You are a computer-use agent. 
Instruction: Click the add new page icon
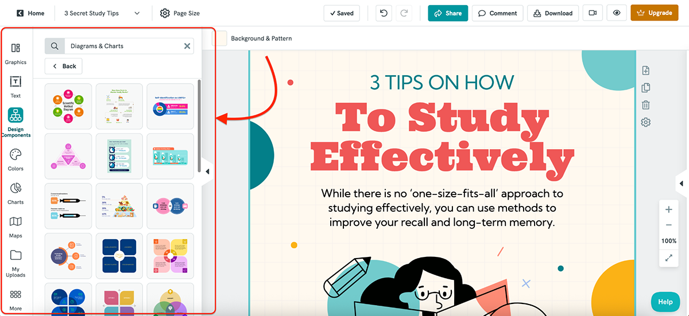[646, 71]
